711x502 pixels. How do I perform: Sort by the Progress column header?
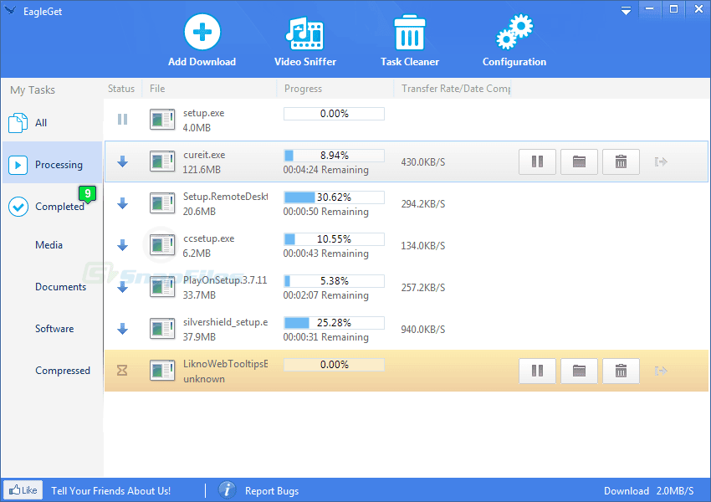pos(303,89)
